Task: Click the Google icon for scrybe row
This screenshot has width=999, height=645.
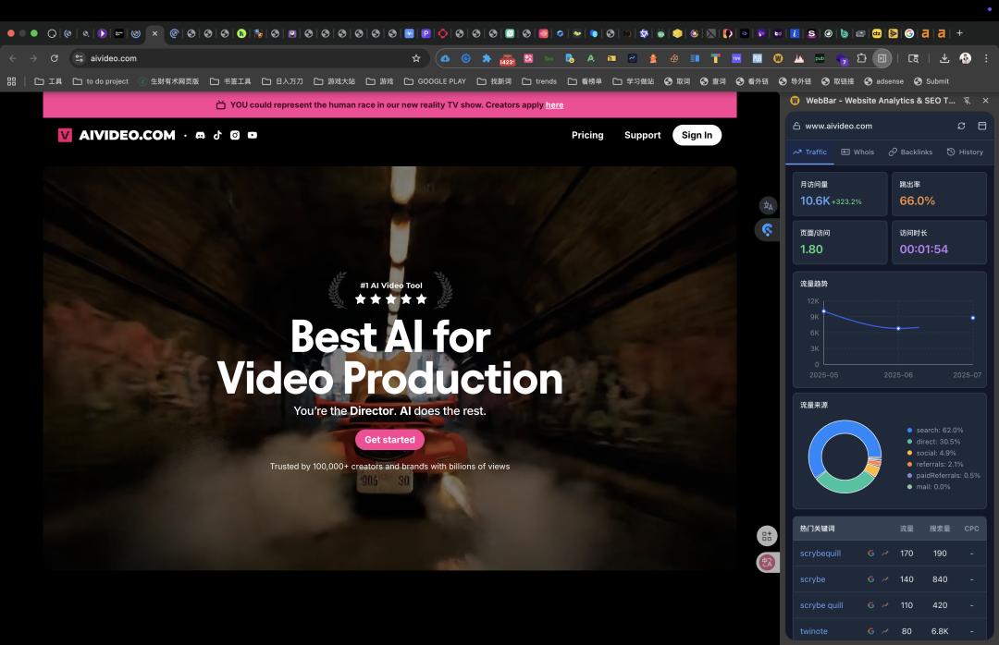Action: pyautogui.click(x=871, y=579)
